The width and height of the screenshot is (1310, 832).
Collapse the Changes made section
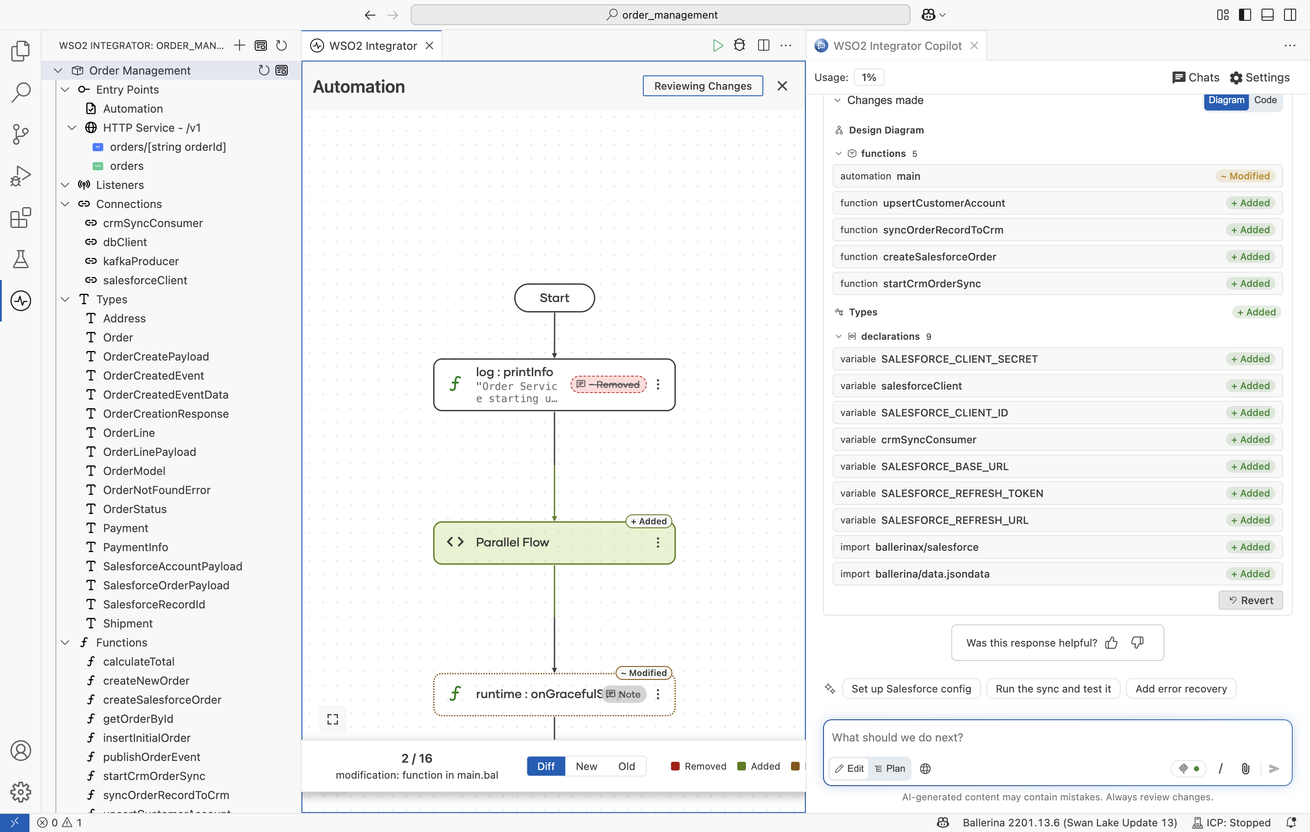pyautogui.click(x=837, y=100)
